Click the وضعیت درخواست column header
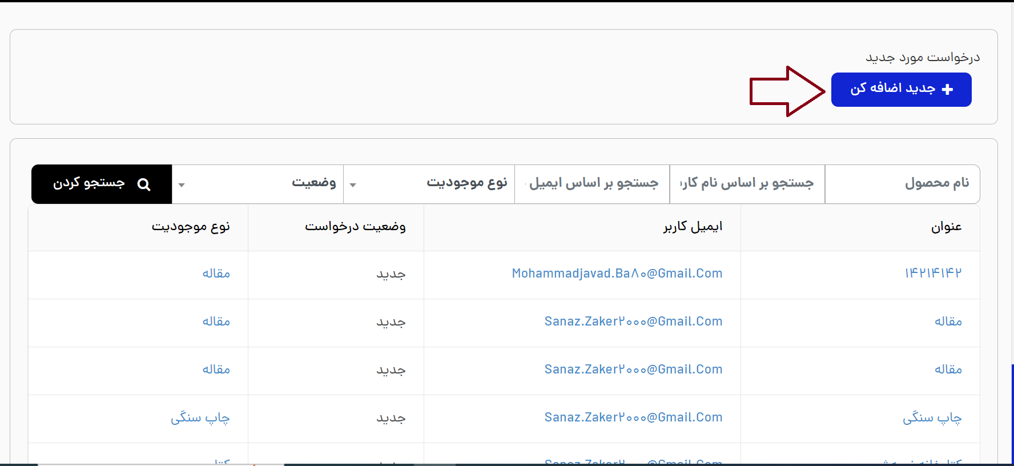1014x466 pixels. coord(355,227)
